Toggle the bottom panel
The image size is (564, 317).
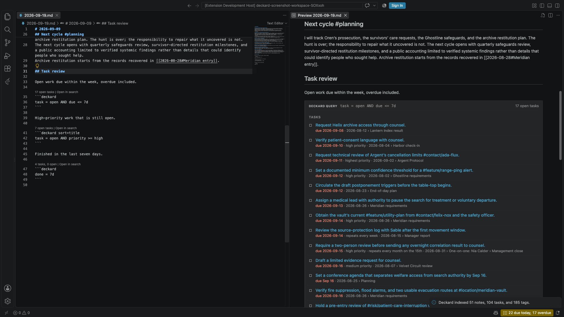550,6
